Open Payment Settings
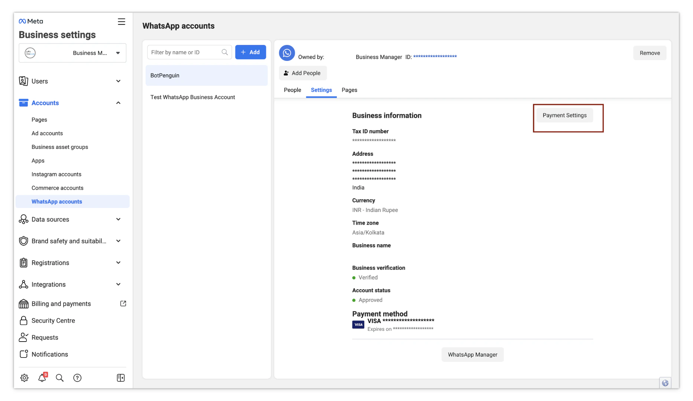 (565, 115)
